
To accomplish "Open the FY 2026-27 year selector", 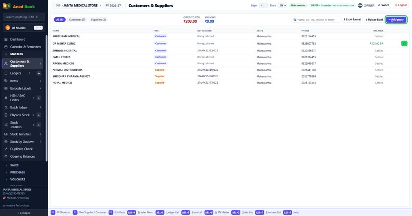I will [x=113, y=6].
